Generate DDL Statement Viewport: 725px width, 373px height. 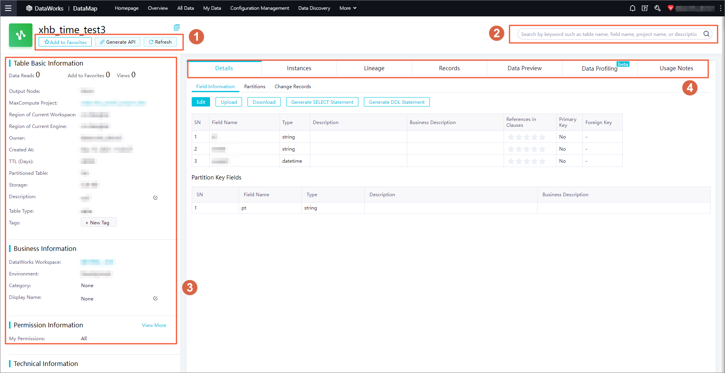tap(397, 102)
